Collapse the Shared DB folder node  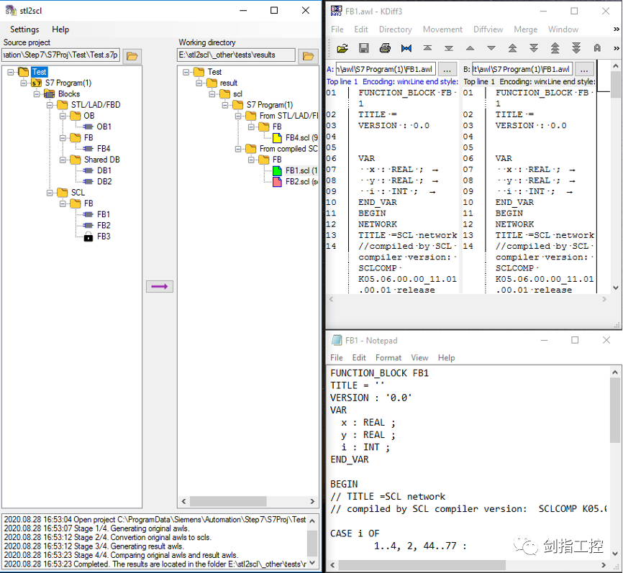(x=63, y=160)
